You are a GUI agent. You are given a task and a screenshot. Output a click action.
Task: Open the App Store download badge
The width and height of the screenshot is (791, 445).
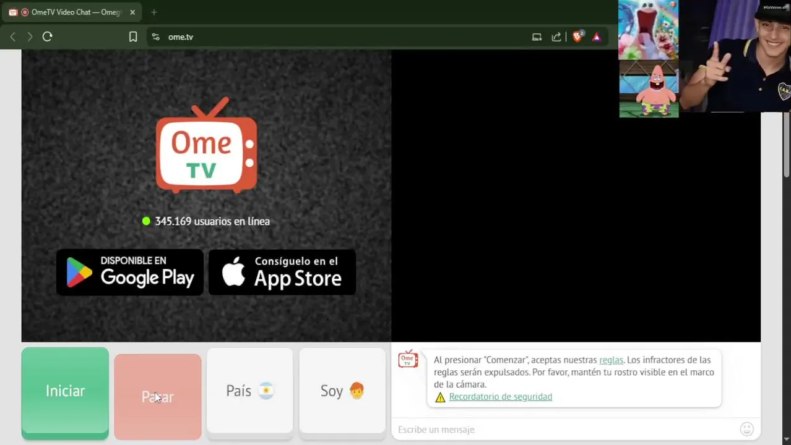click(282, 272)
